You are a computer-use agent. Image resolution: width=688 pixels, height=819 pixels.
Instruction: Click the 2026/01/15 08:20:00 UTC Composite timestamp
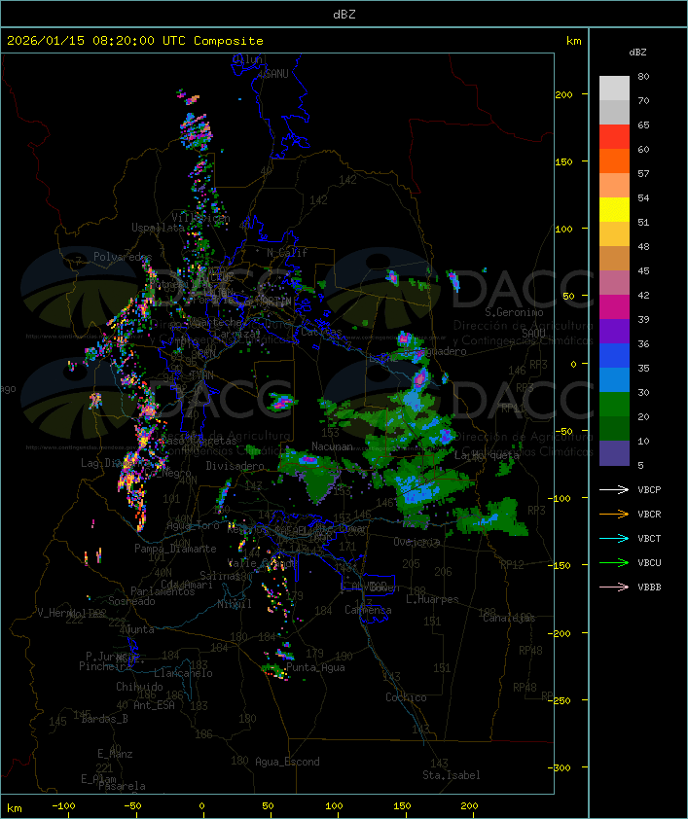tap(135, 40)
